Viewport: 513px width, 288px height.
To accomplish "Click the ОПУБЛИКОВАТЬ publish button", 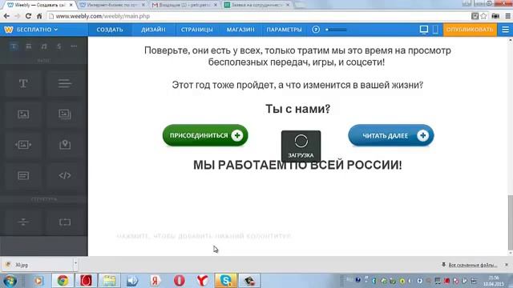I will pos(470,30).
